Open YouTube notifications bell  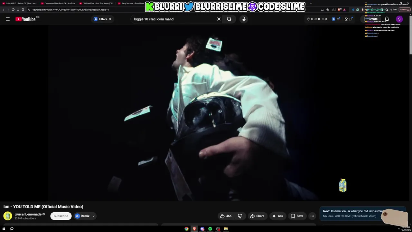point(387,19)
